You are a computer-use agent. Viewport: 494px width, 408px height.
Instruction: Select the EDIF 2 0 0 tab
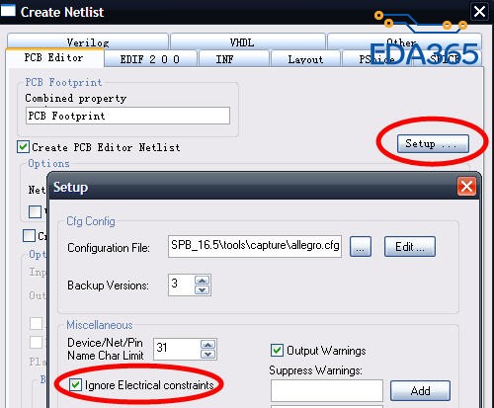pyautogui.click(x=150, y=59)
